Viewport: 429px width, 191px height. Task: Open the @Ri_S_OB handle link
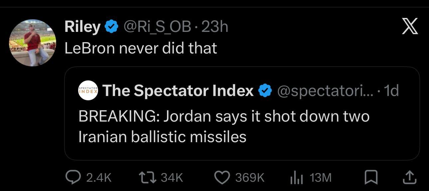tap(157, 27)
